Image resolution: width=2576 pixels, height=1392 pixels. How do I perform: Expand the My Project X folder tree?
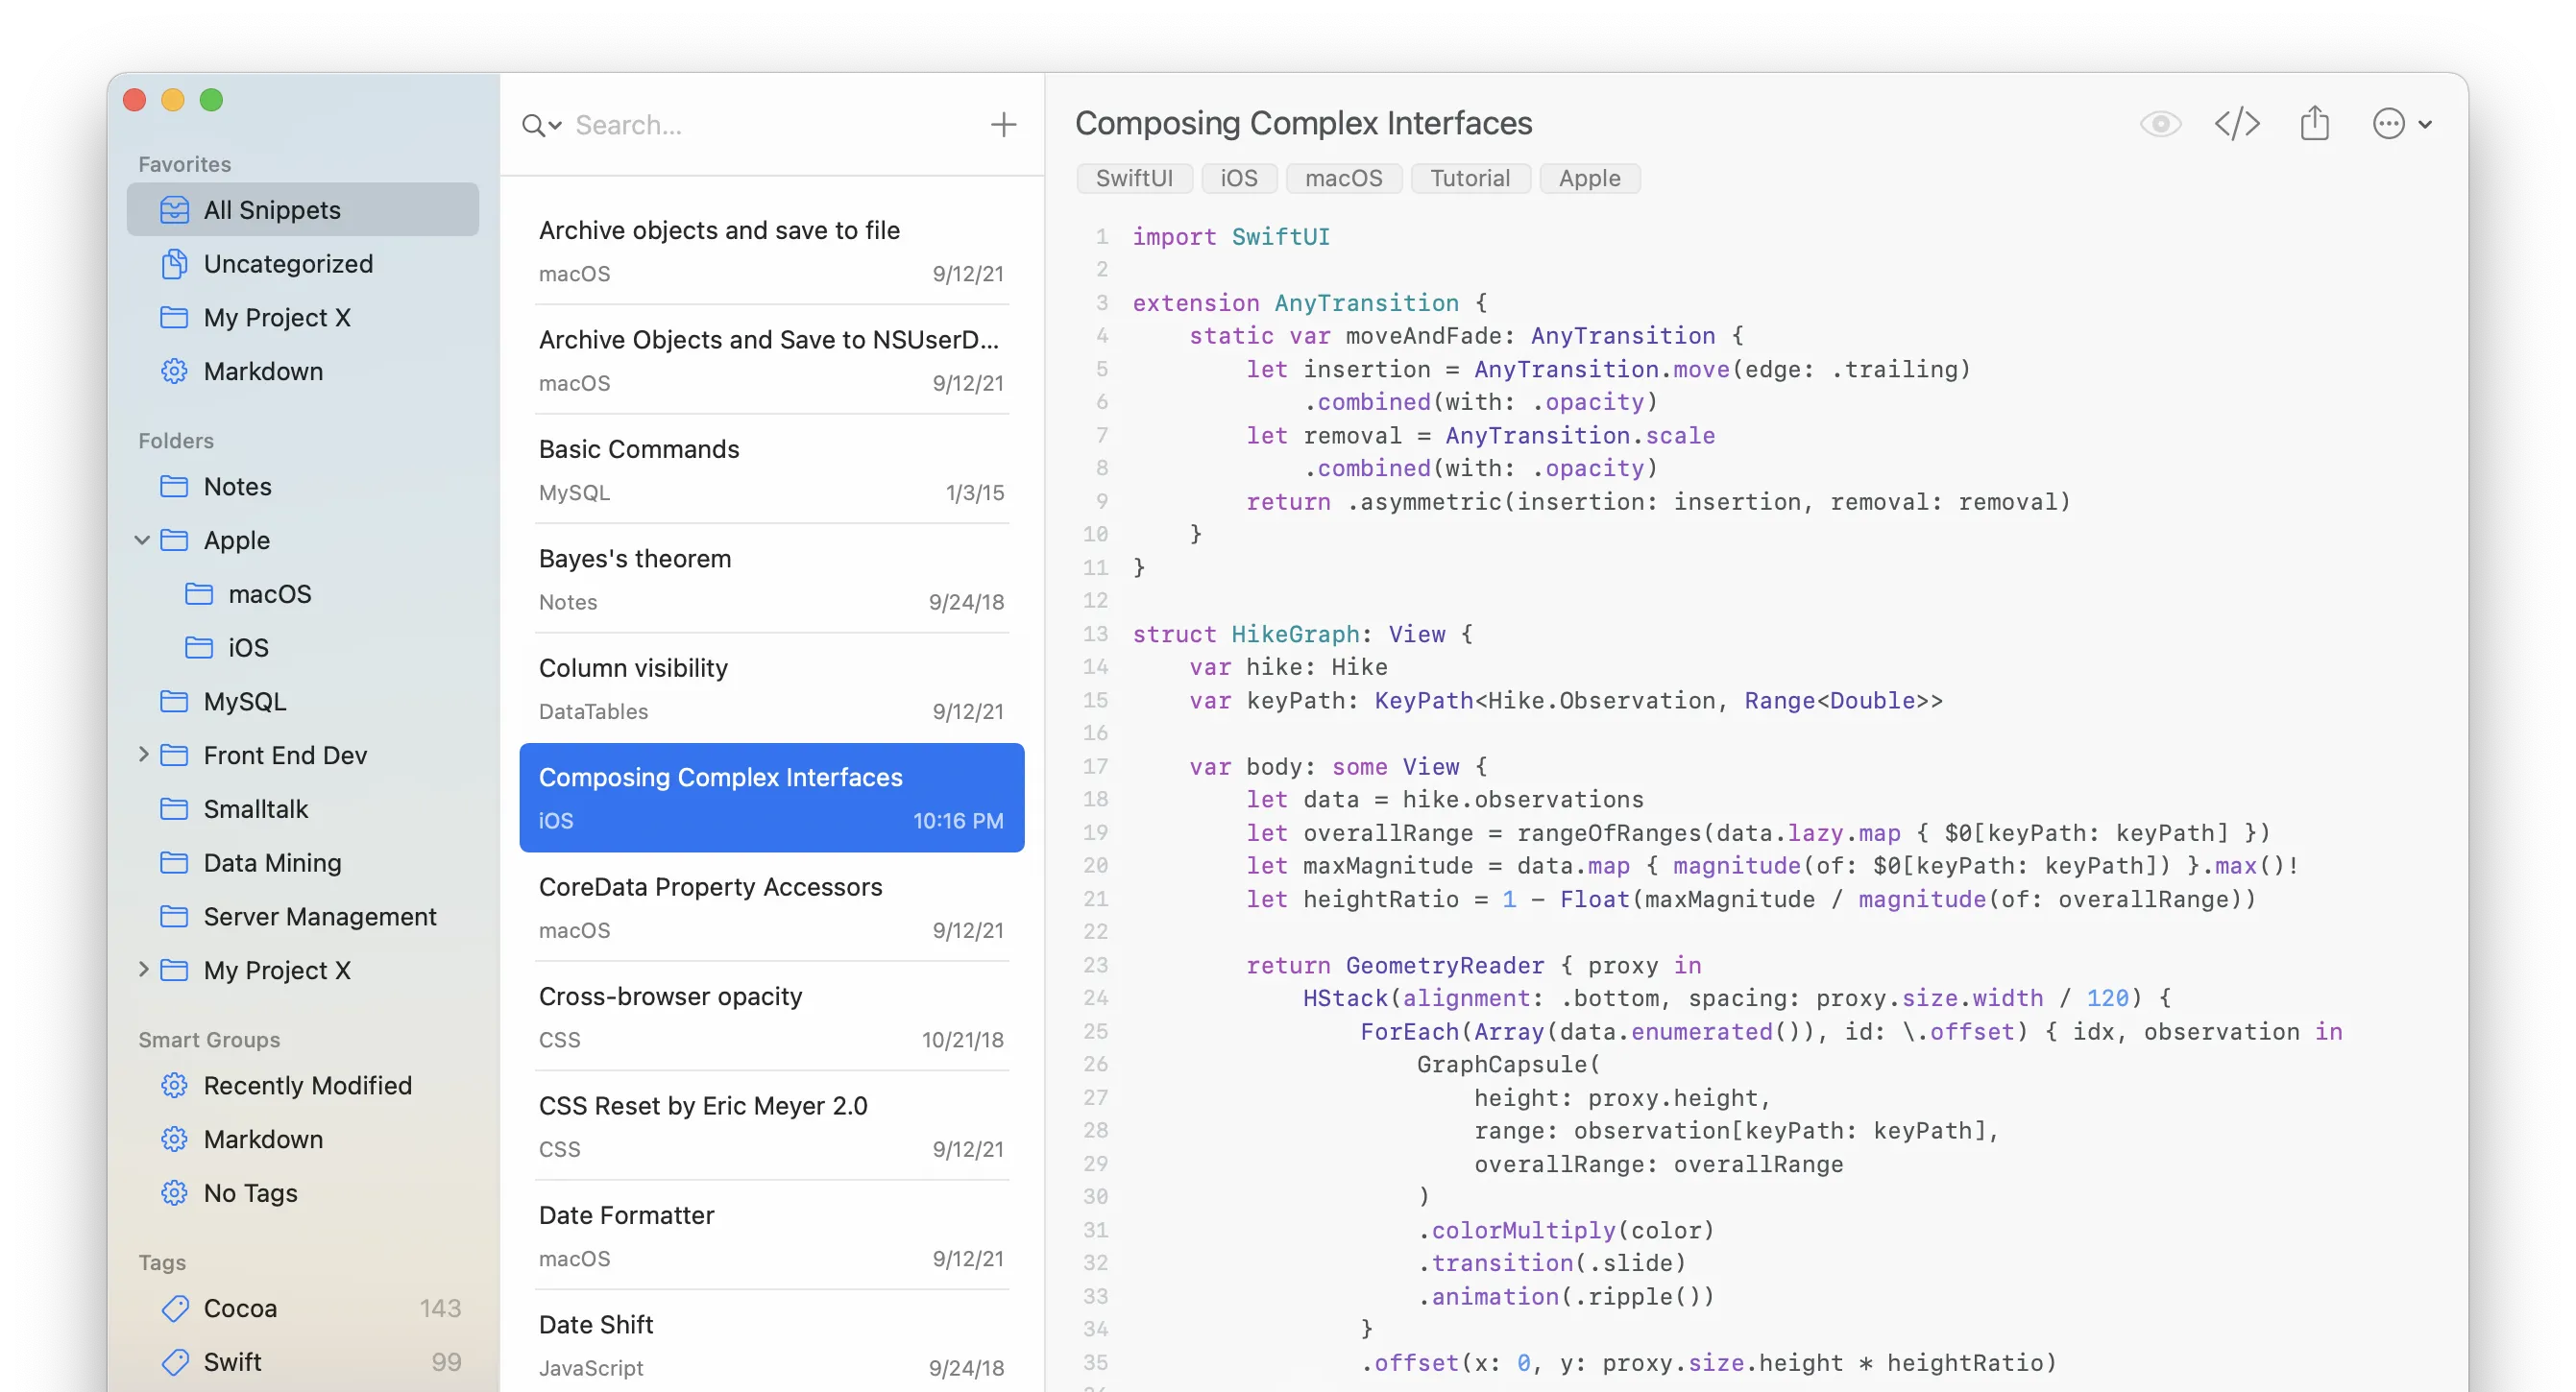click(x=142, y=971)
